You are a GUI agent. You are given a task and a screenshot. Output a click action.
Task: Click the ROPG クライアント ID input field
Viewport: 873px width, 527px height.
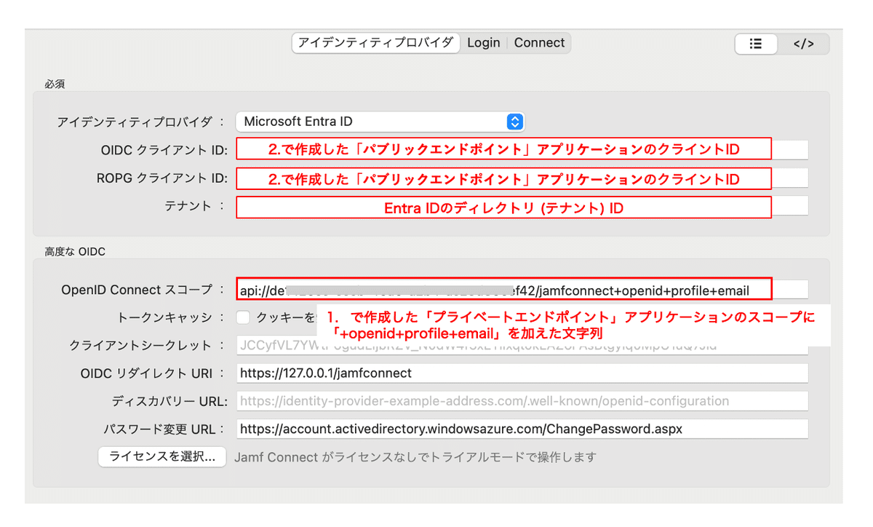522,178
